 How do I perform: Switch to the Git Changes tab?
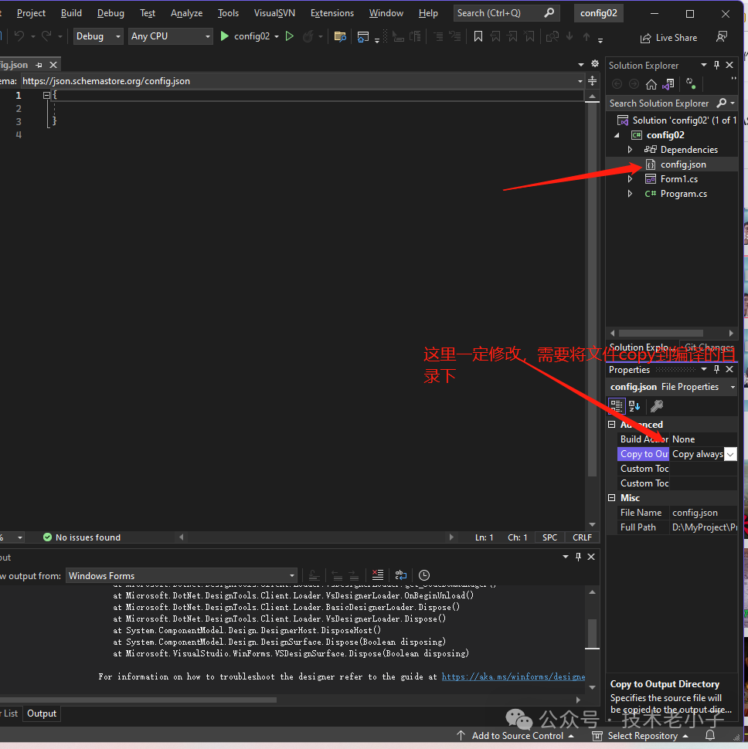pos(709,347)
